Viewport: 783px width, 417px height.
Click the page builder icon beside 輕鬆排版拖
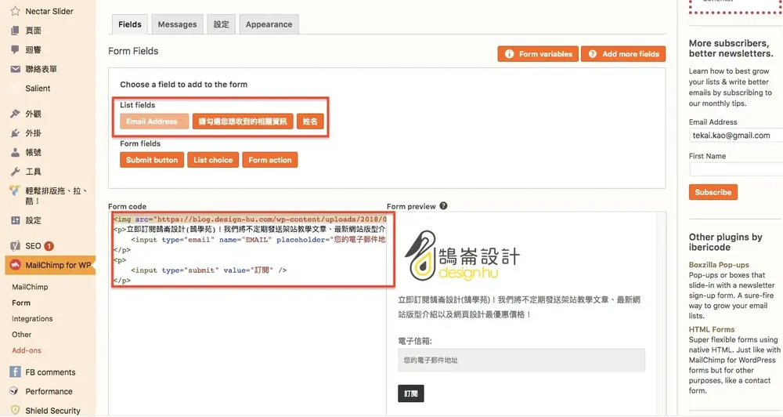coord(15,190)
